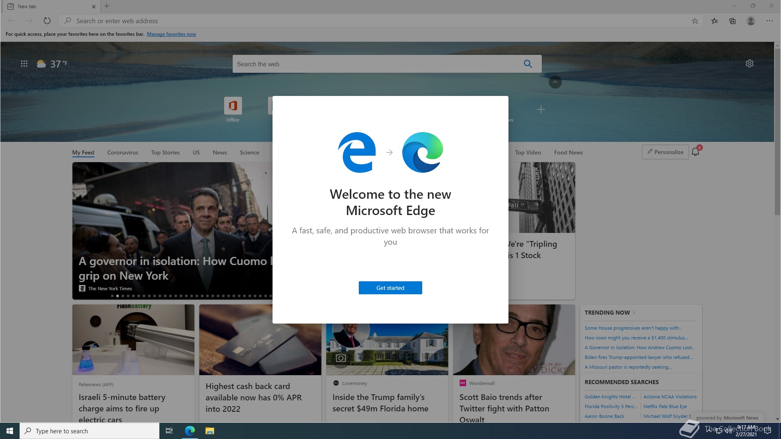781x439 pixels.
Task: Add this page to favorites star icon
Action: [695, 21]
